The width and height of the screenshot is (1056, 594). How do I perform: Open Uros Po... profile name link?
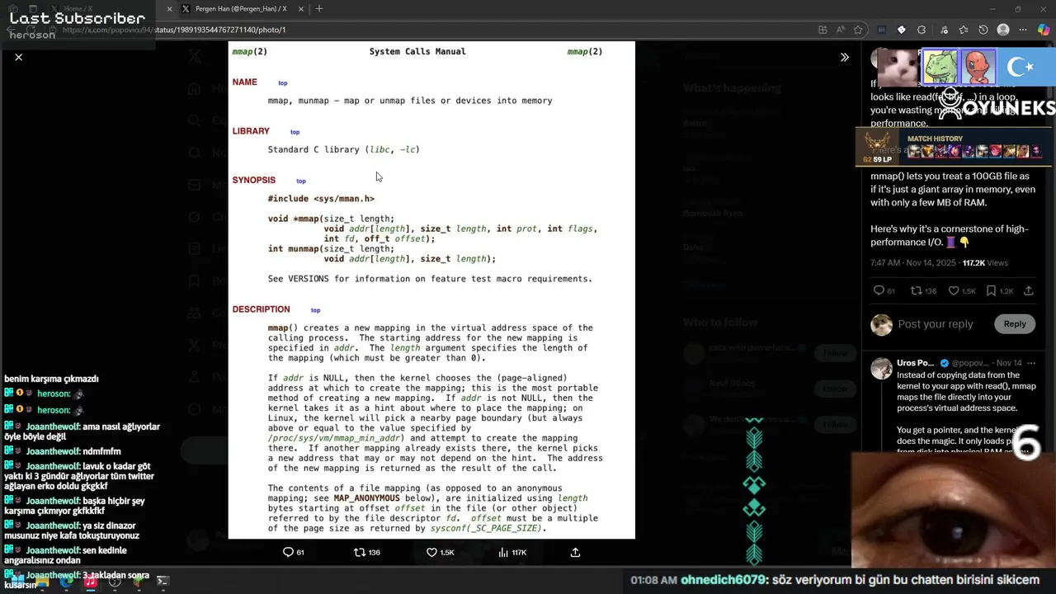click(915, 363)
